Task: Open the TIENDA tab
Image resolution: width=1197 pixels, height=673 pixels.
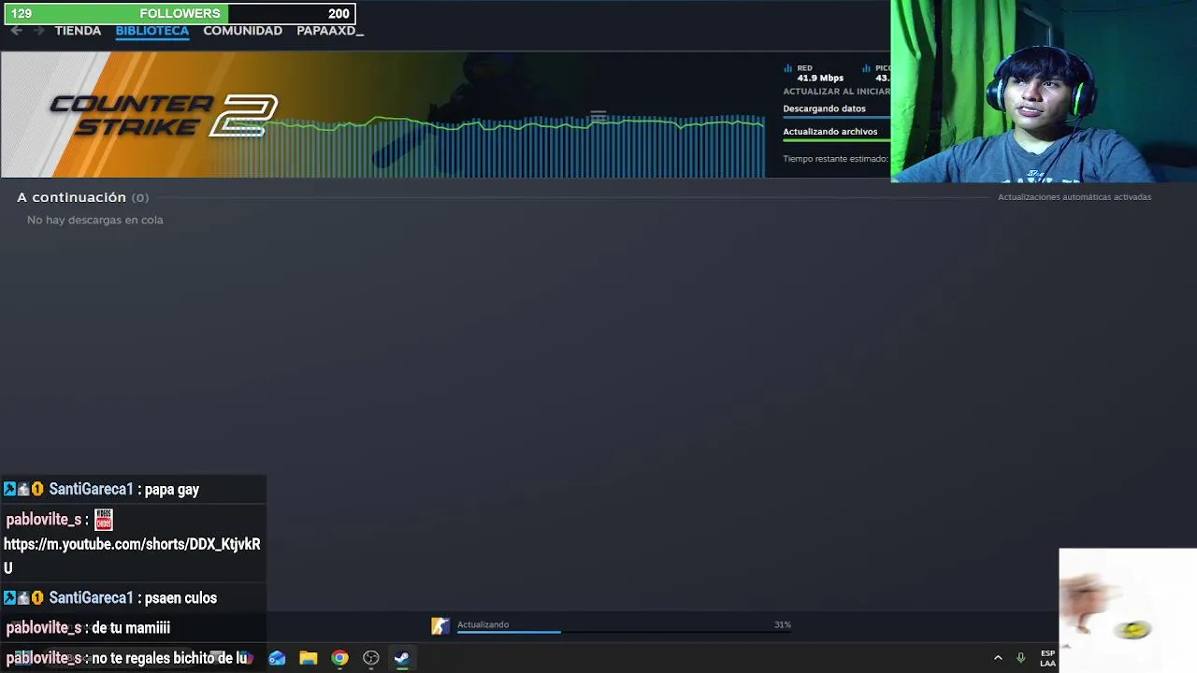Action: (78, 31)
